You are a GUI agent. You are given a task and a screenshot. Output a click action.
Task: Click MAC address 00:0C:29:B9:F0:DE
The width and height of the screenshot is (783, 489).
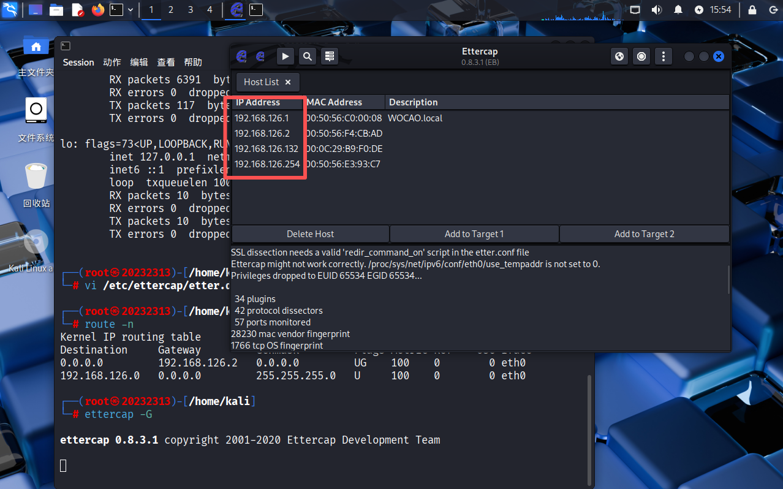[x=344, y=148]
